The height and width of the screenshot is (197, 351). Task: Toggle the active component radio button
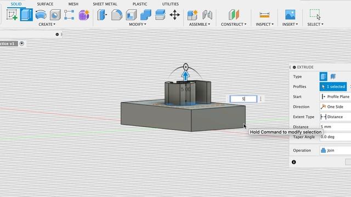[22, 44]
